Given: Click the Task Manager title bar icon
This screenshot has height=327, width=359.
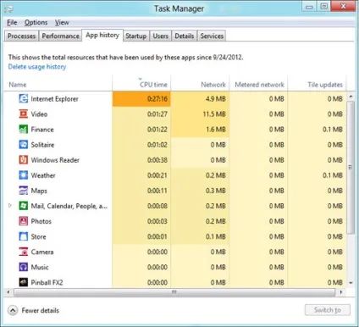Looking at the screenshot, I should [8, 9].
